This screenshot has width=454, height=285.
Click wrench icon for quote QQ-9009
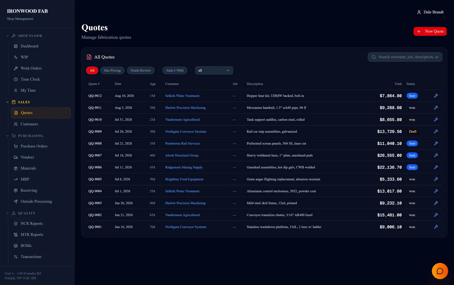click(x=436, y=132)
